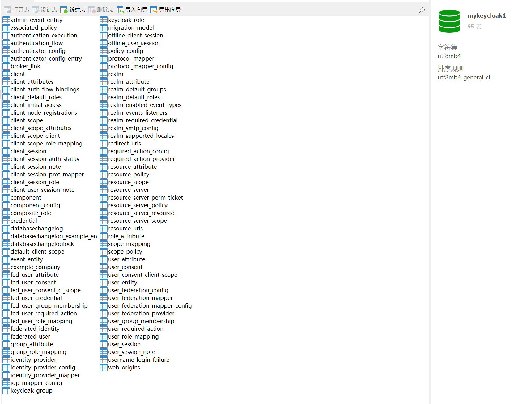Screen dimensions: 514x404
Task: Select the composite_role table
Action: point(31,213)
